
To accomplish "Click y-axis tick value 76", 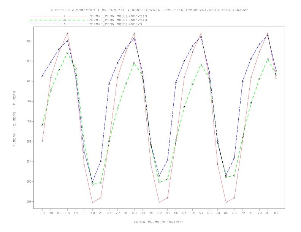I will point(29,101).
